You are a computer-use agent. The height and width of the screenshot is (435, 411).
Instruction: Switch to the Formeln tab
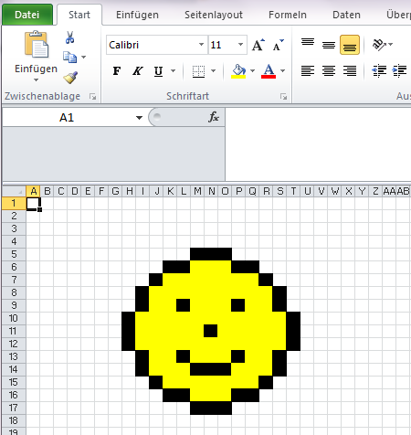288,15
